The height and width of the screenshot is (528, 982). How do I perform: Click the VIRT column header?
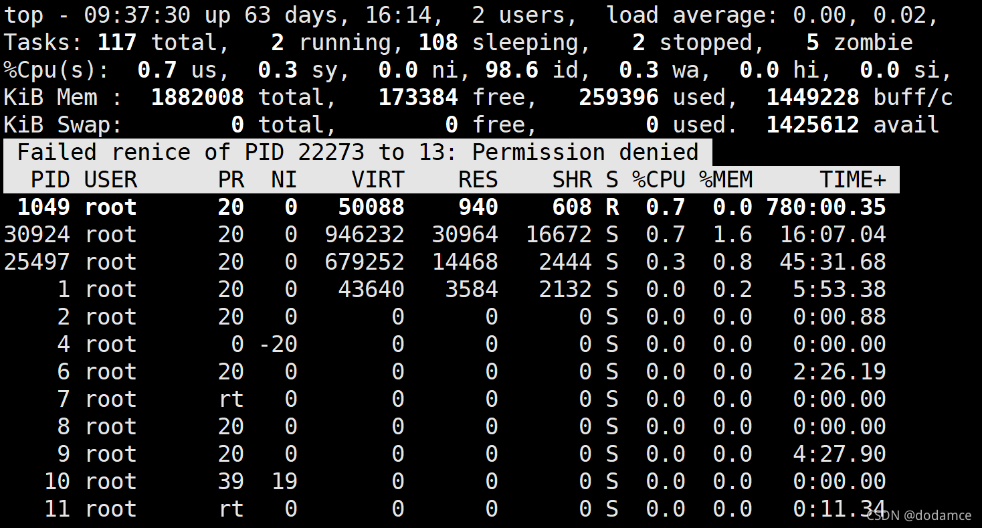(378, 179)
